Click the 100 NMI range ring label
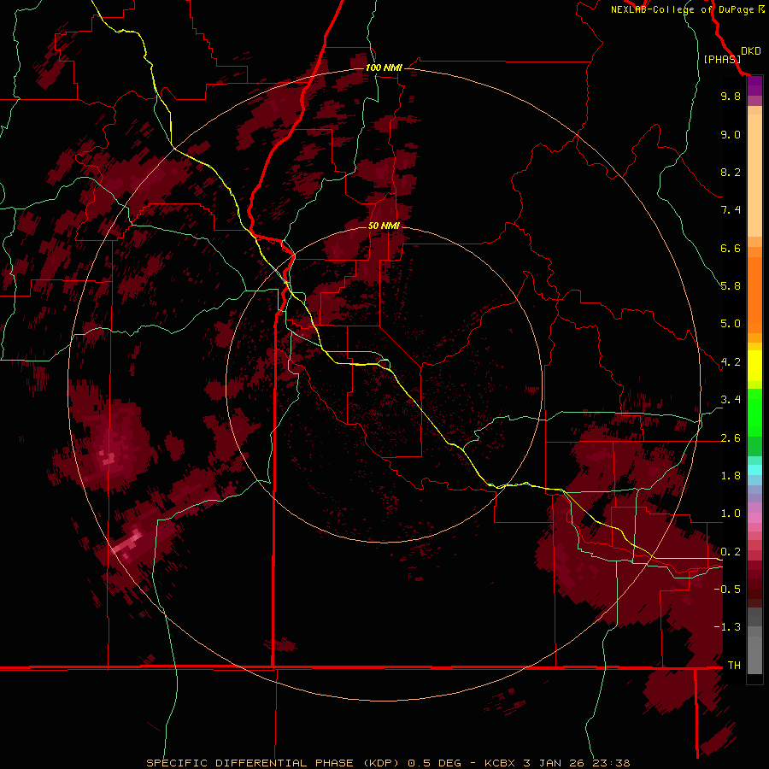This screenshot has width=769, height=769. (384, 68)
